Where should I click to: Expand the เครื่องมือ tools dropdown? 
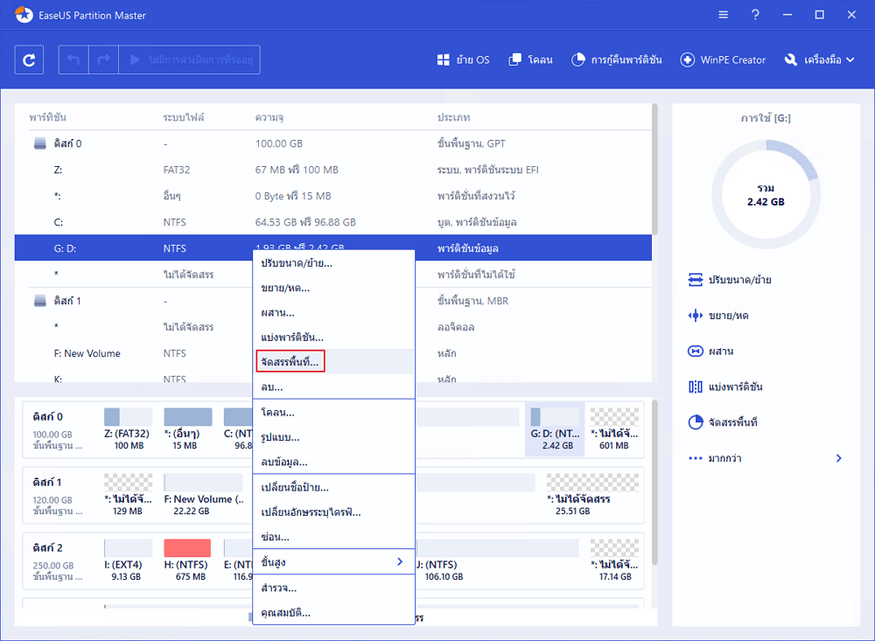819,59
